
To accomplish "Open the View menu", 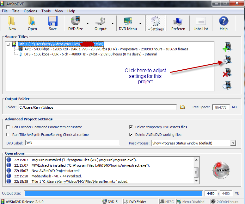I will (59, 11).
